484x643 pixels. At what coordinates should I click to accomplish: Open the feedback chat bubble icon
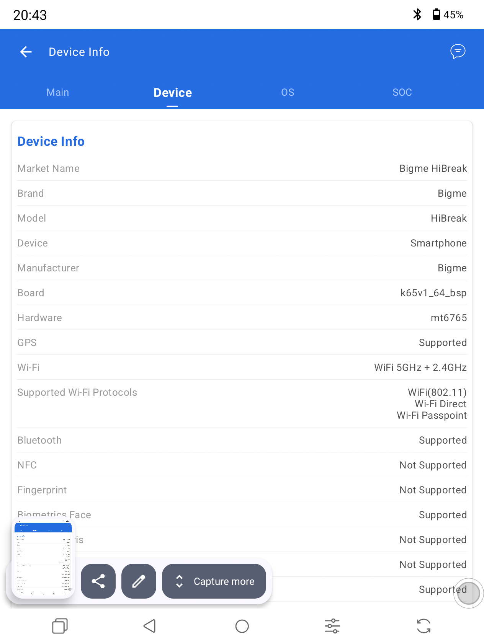(x=458, y=51)
